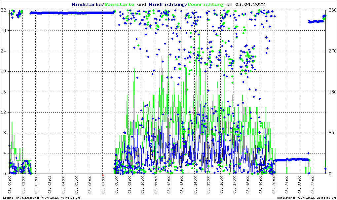Click the blue Windstarke title word
The width and height of the screenshot is (337, 200).
[x=87, y=4]
